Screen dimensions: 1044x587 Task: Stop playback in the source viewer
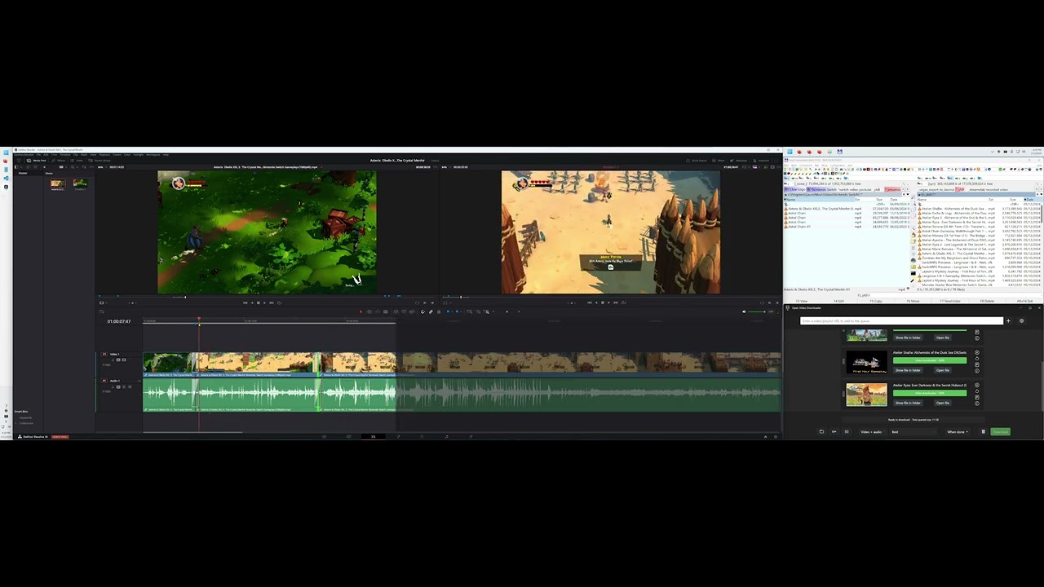[x=258, y=302]
